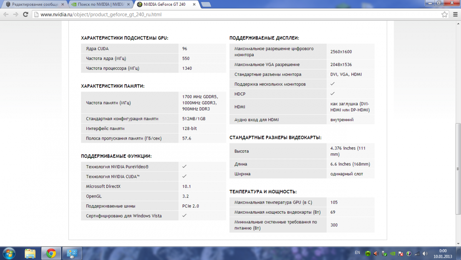Viewport: 461px width, 260px height.
Task: Open a new browser tab
Action: pyautogui.click(x=206, y=5)
